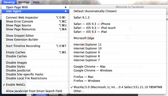
Task: Select Internet Explorer 10 user agent
Action: click(118, 49)
